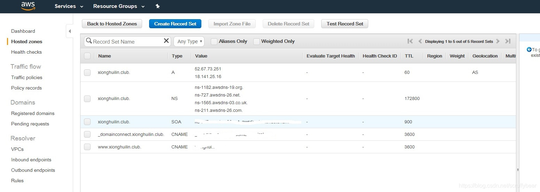Click the blue back-arrow icon in right panel

point(529,50)
